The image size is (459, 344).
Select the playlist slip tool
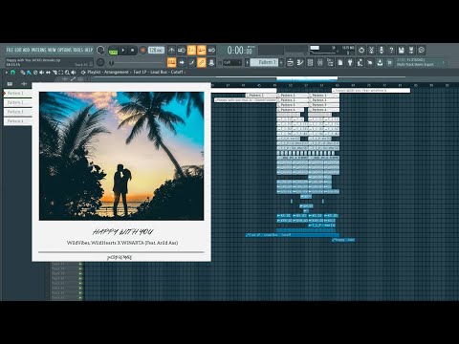48,73
